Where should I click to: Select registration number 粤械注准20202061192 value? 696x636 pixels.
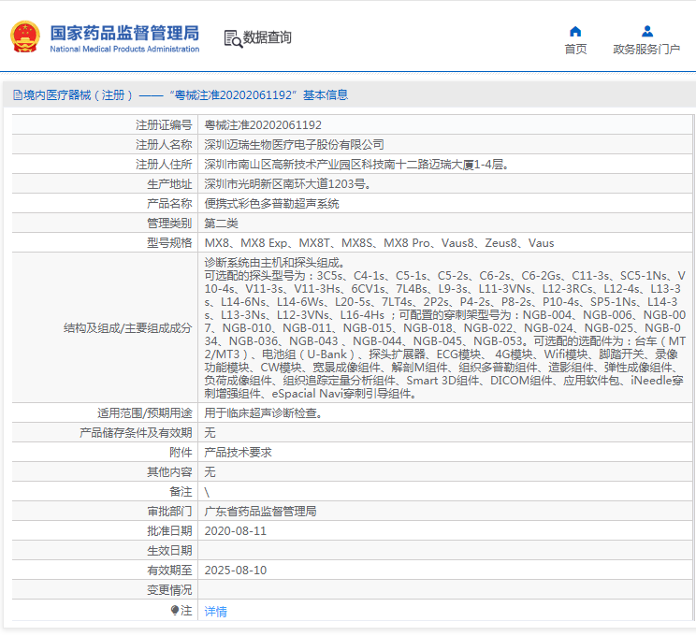point(263,125)
